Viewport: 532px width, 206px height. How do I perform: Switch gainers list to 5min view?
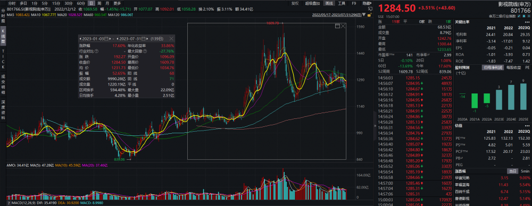point(525,171)
